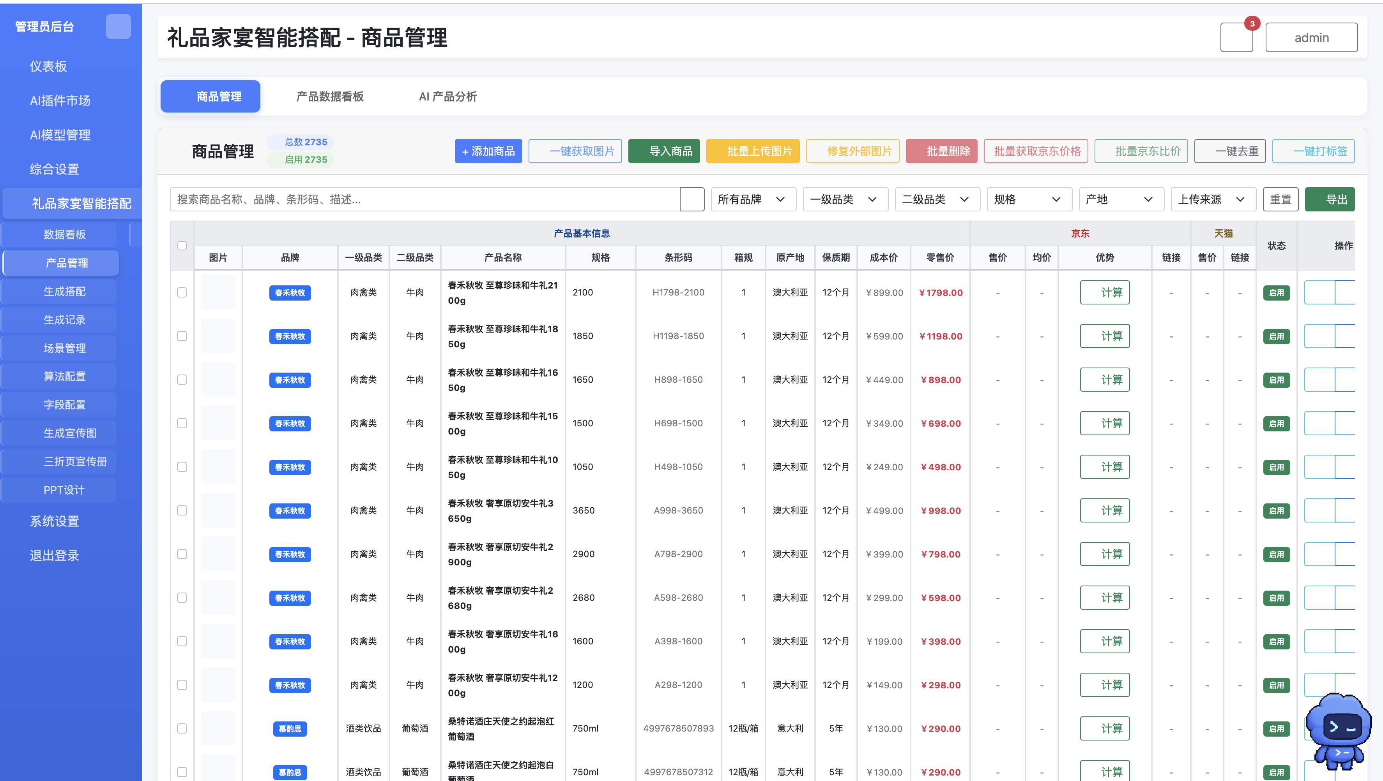
Task: Check the row with barcode A298-1200
Action: point(182,685)
